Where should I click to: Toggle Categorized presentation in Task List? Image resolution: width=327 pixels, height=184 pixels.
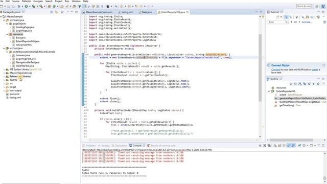286,17
